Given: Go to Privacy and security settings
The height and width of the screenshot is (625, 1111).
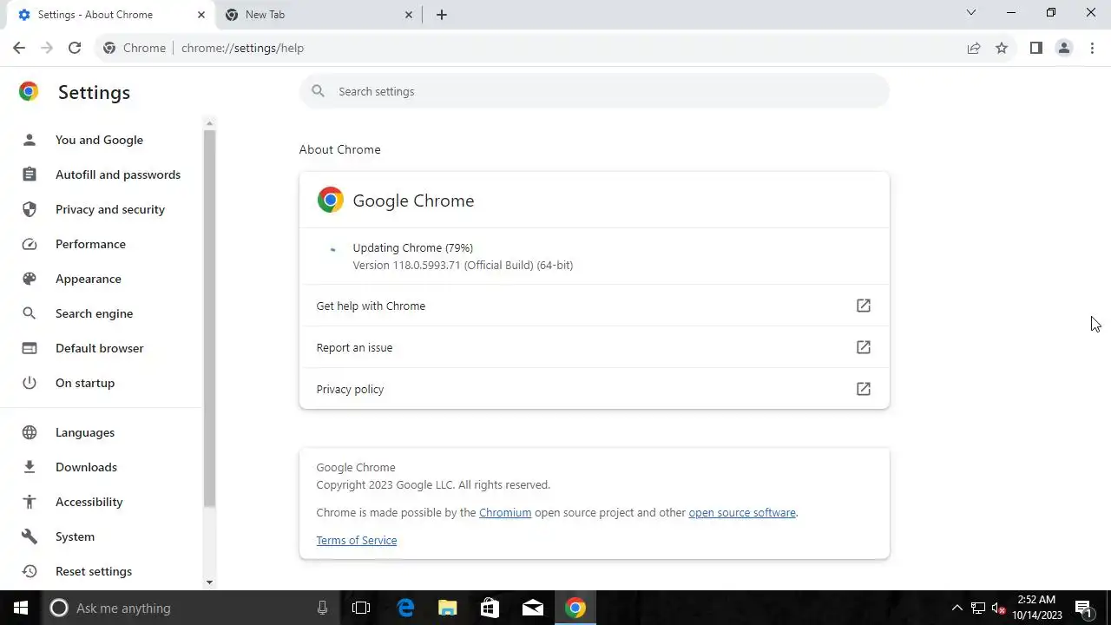Looking at the screenshot, I should tap(109, 209).
